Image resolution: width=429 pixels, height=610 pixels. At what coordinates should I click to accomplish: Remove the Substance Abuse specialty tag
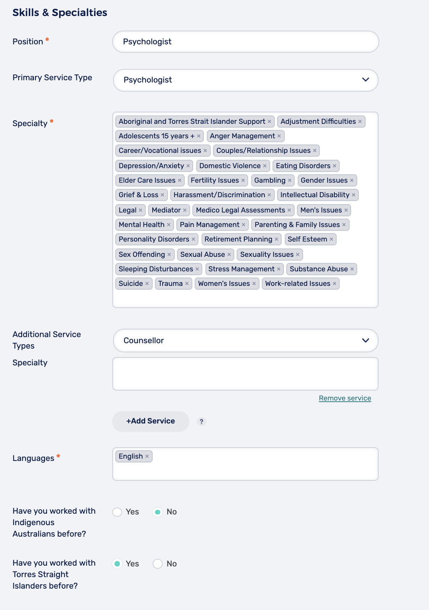[352, 269]
